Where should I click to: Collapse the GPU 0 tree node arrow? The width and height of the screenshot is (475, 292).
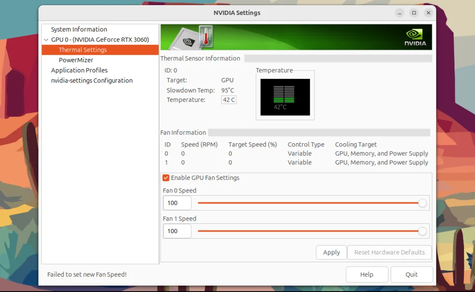click(x=46, y=40)
